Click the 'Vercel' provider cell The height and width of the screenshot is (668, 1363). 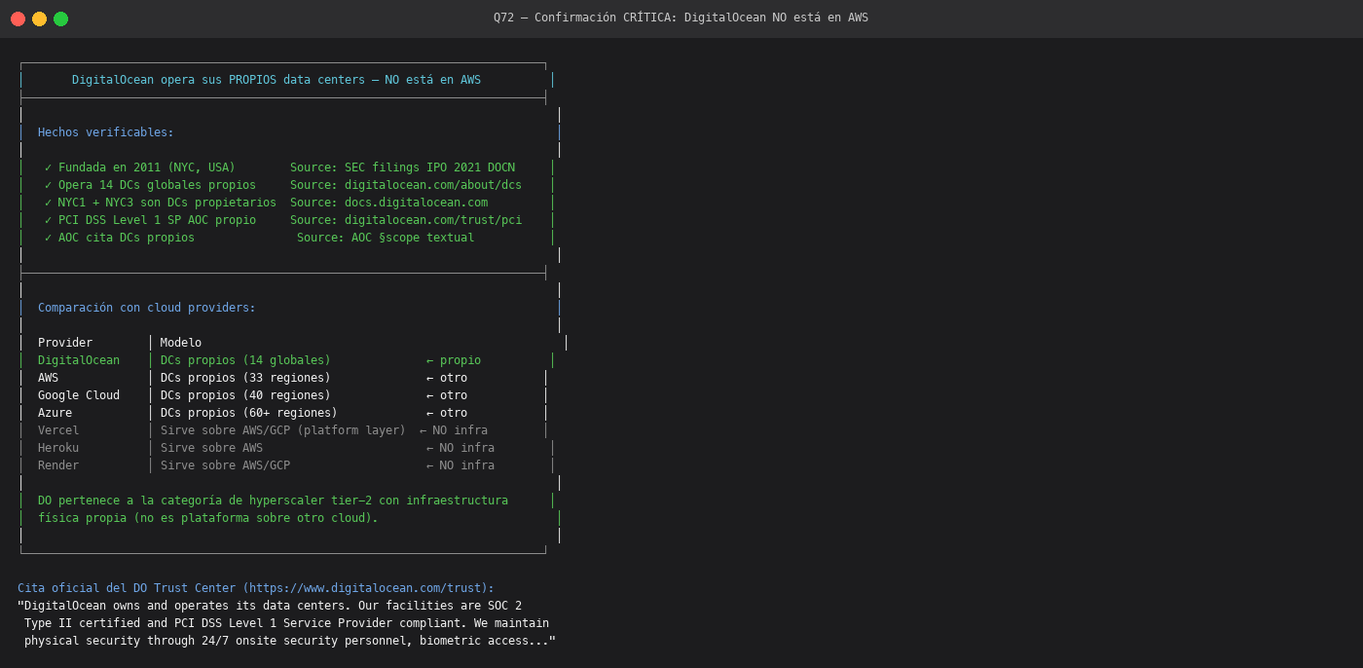pos(58,430)
